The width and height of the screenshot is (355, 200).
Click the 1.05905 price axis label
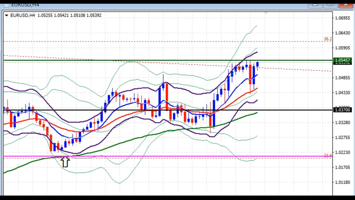point(342,48)
